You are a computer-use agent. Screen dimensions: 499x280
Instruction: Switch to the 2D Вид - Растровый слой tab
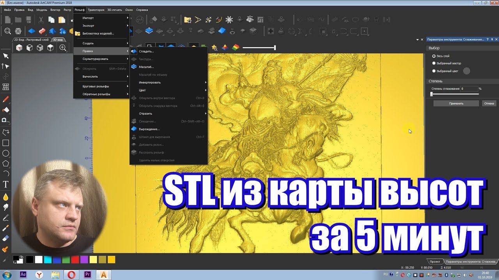[x=31, y=40]
